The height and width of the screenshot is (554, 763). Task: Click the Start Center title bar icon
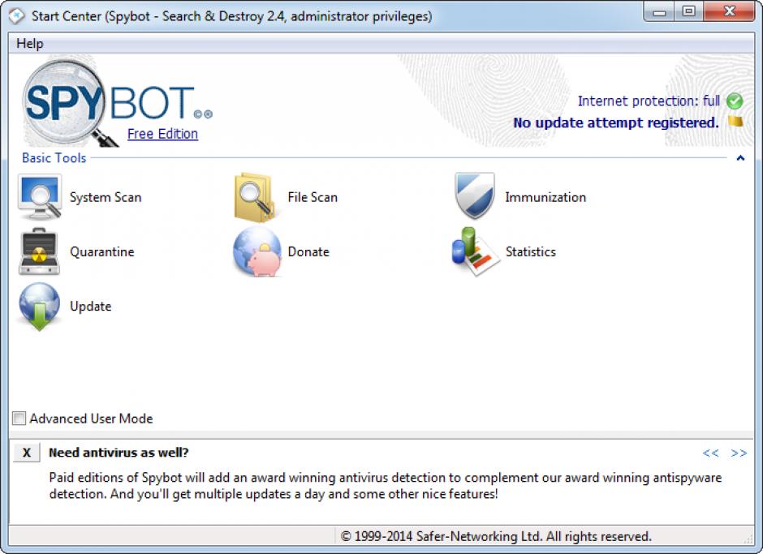coord(16,16)
